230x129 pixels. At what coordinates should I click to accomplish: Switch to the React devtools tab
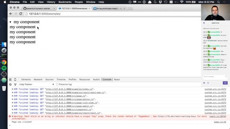[117, 80]
